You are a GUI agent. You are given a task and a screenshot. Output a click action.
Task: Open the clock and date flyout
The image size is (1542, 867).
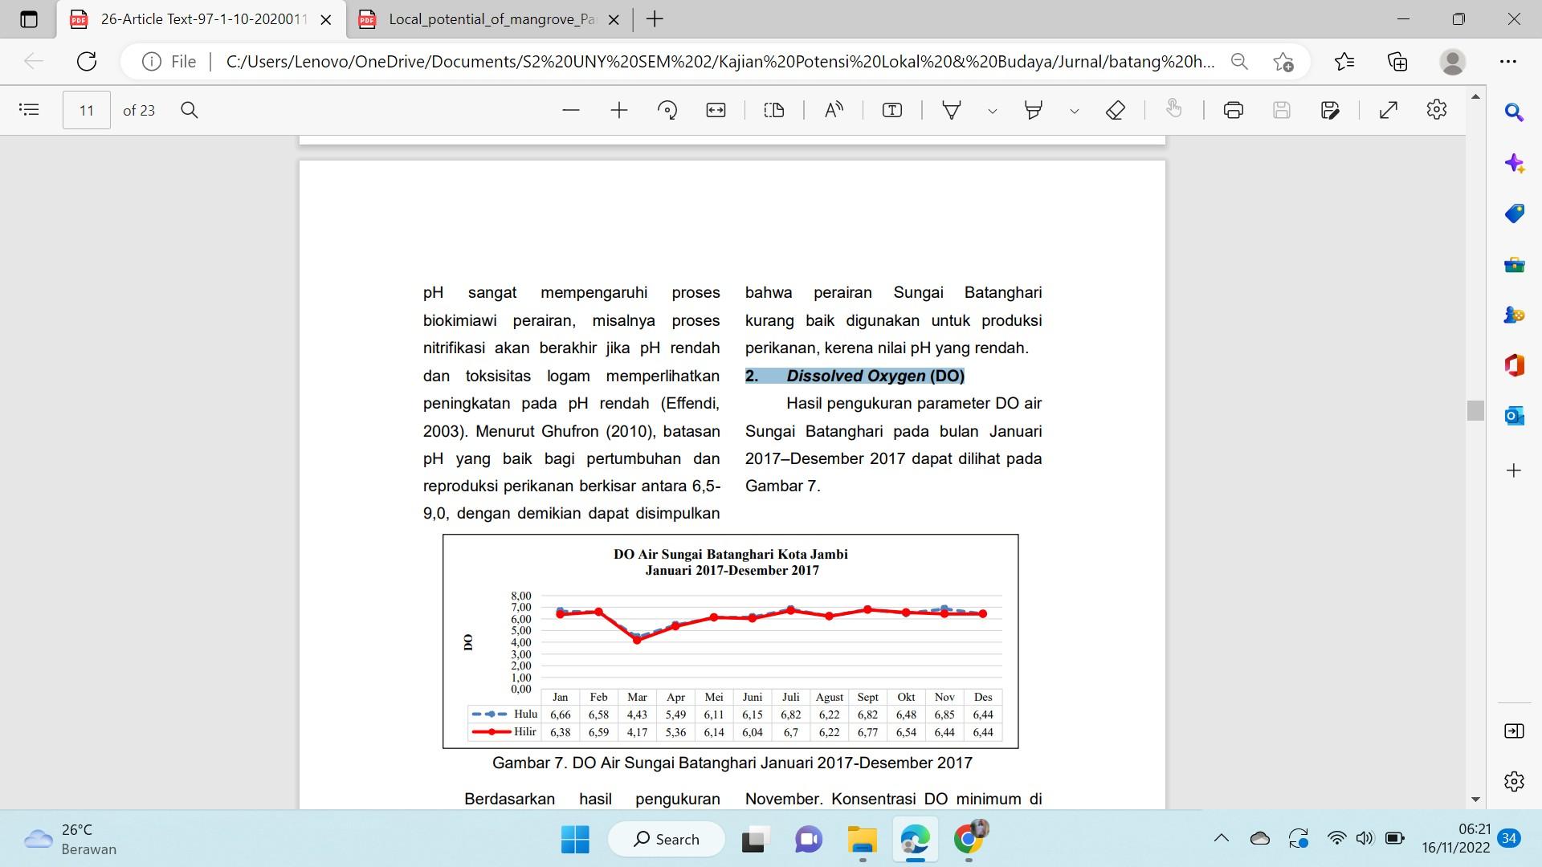[1455, 838]
